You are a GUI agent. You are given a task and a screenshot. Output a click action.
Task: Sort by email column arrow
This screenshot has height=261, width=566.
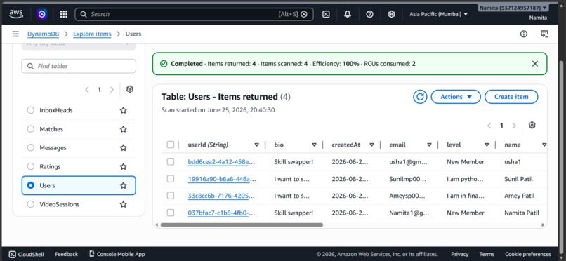pyautogui.click(x=429, y=145)
